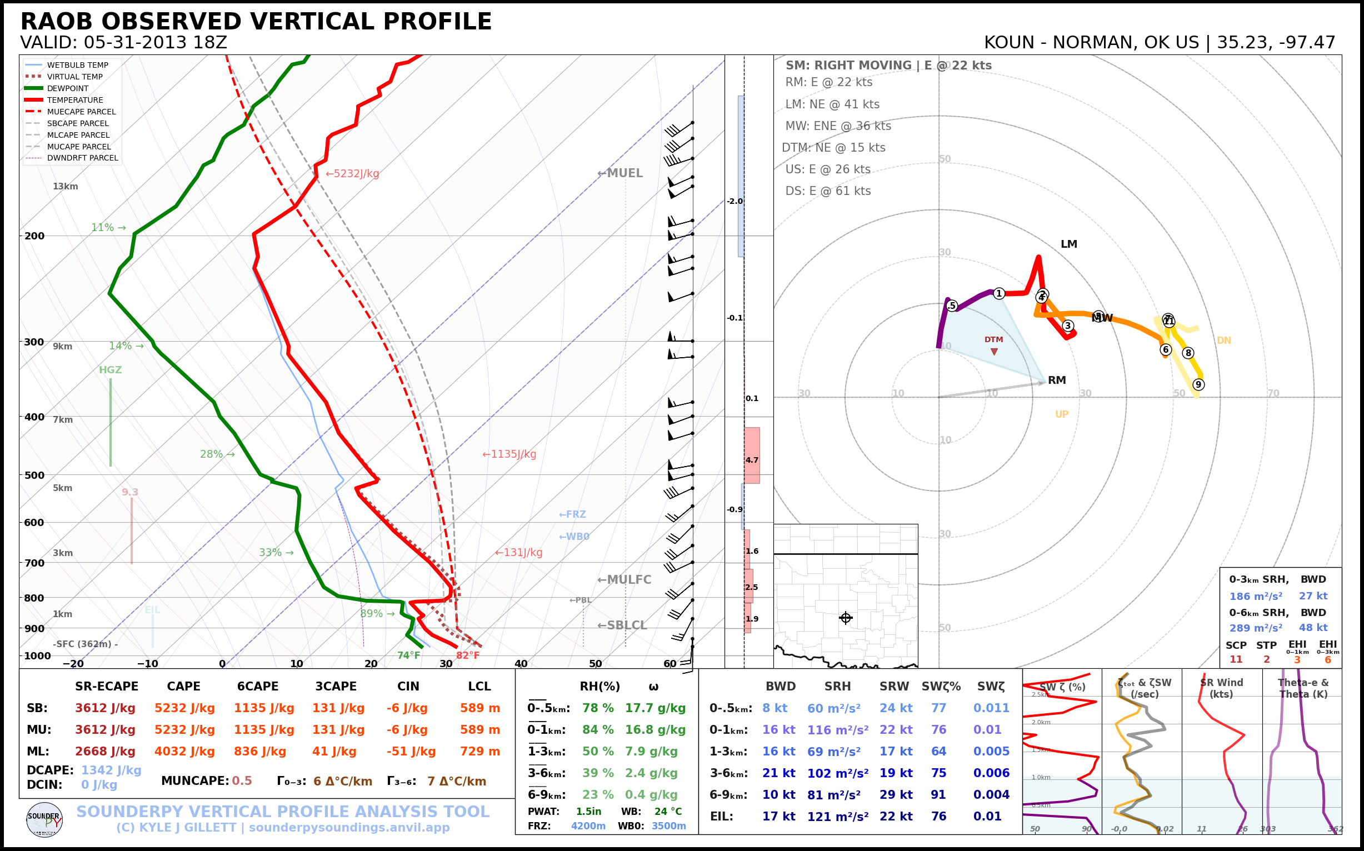Click the SB SR-ECAPE value 3612 J/kg

[105, 708]
